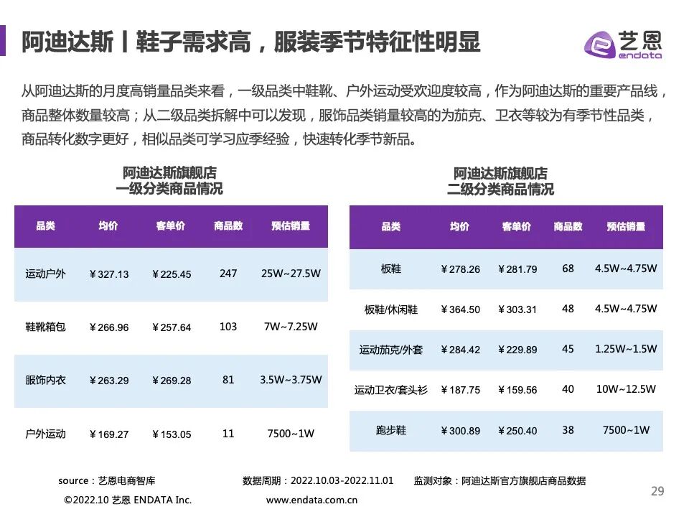Click the ¥269.28 customer price value
The width and height of the screenshot is (689, 517).
(x=172, y=381)
